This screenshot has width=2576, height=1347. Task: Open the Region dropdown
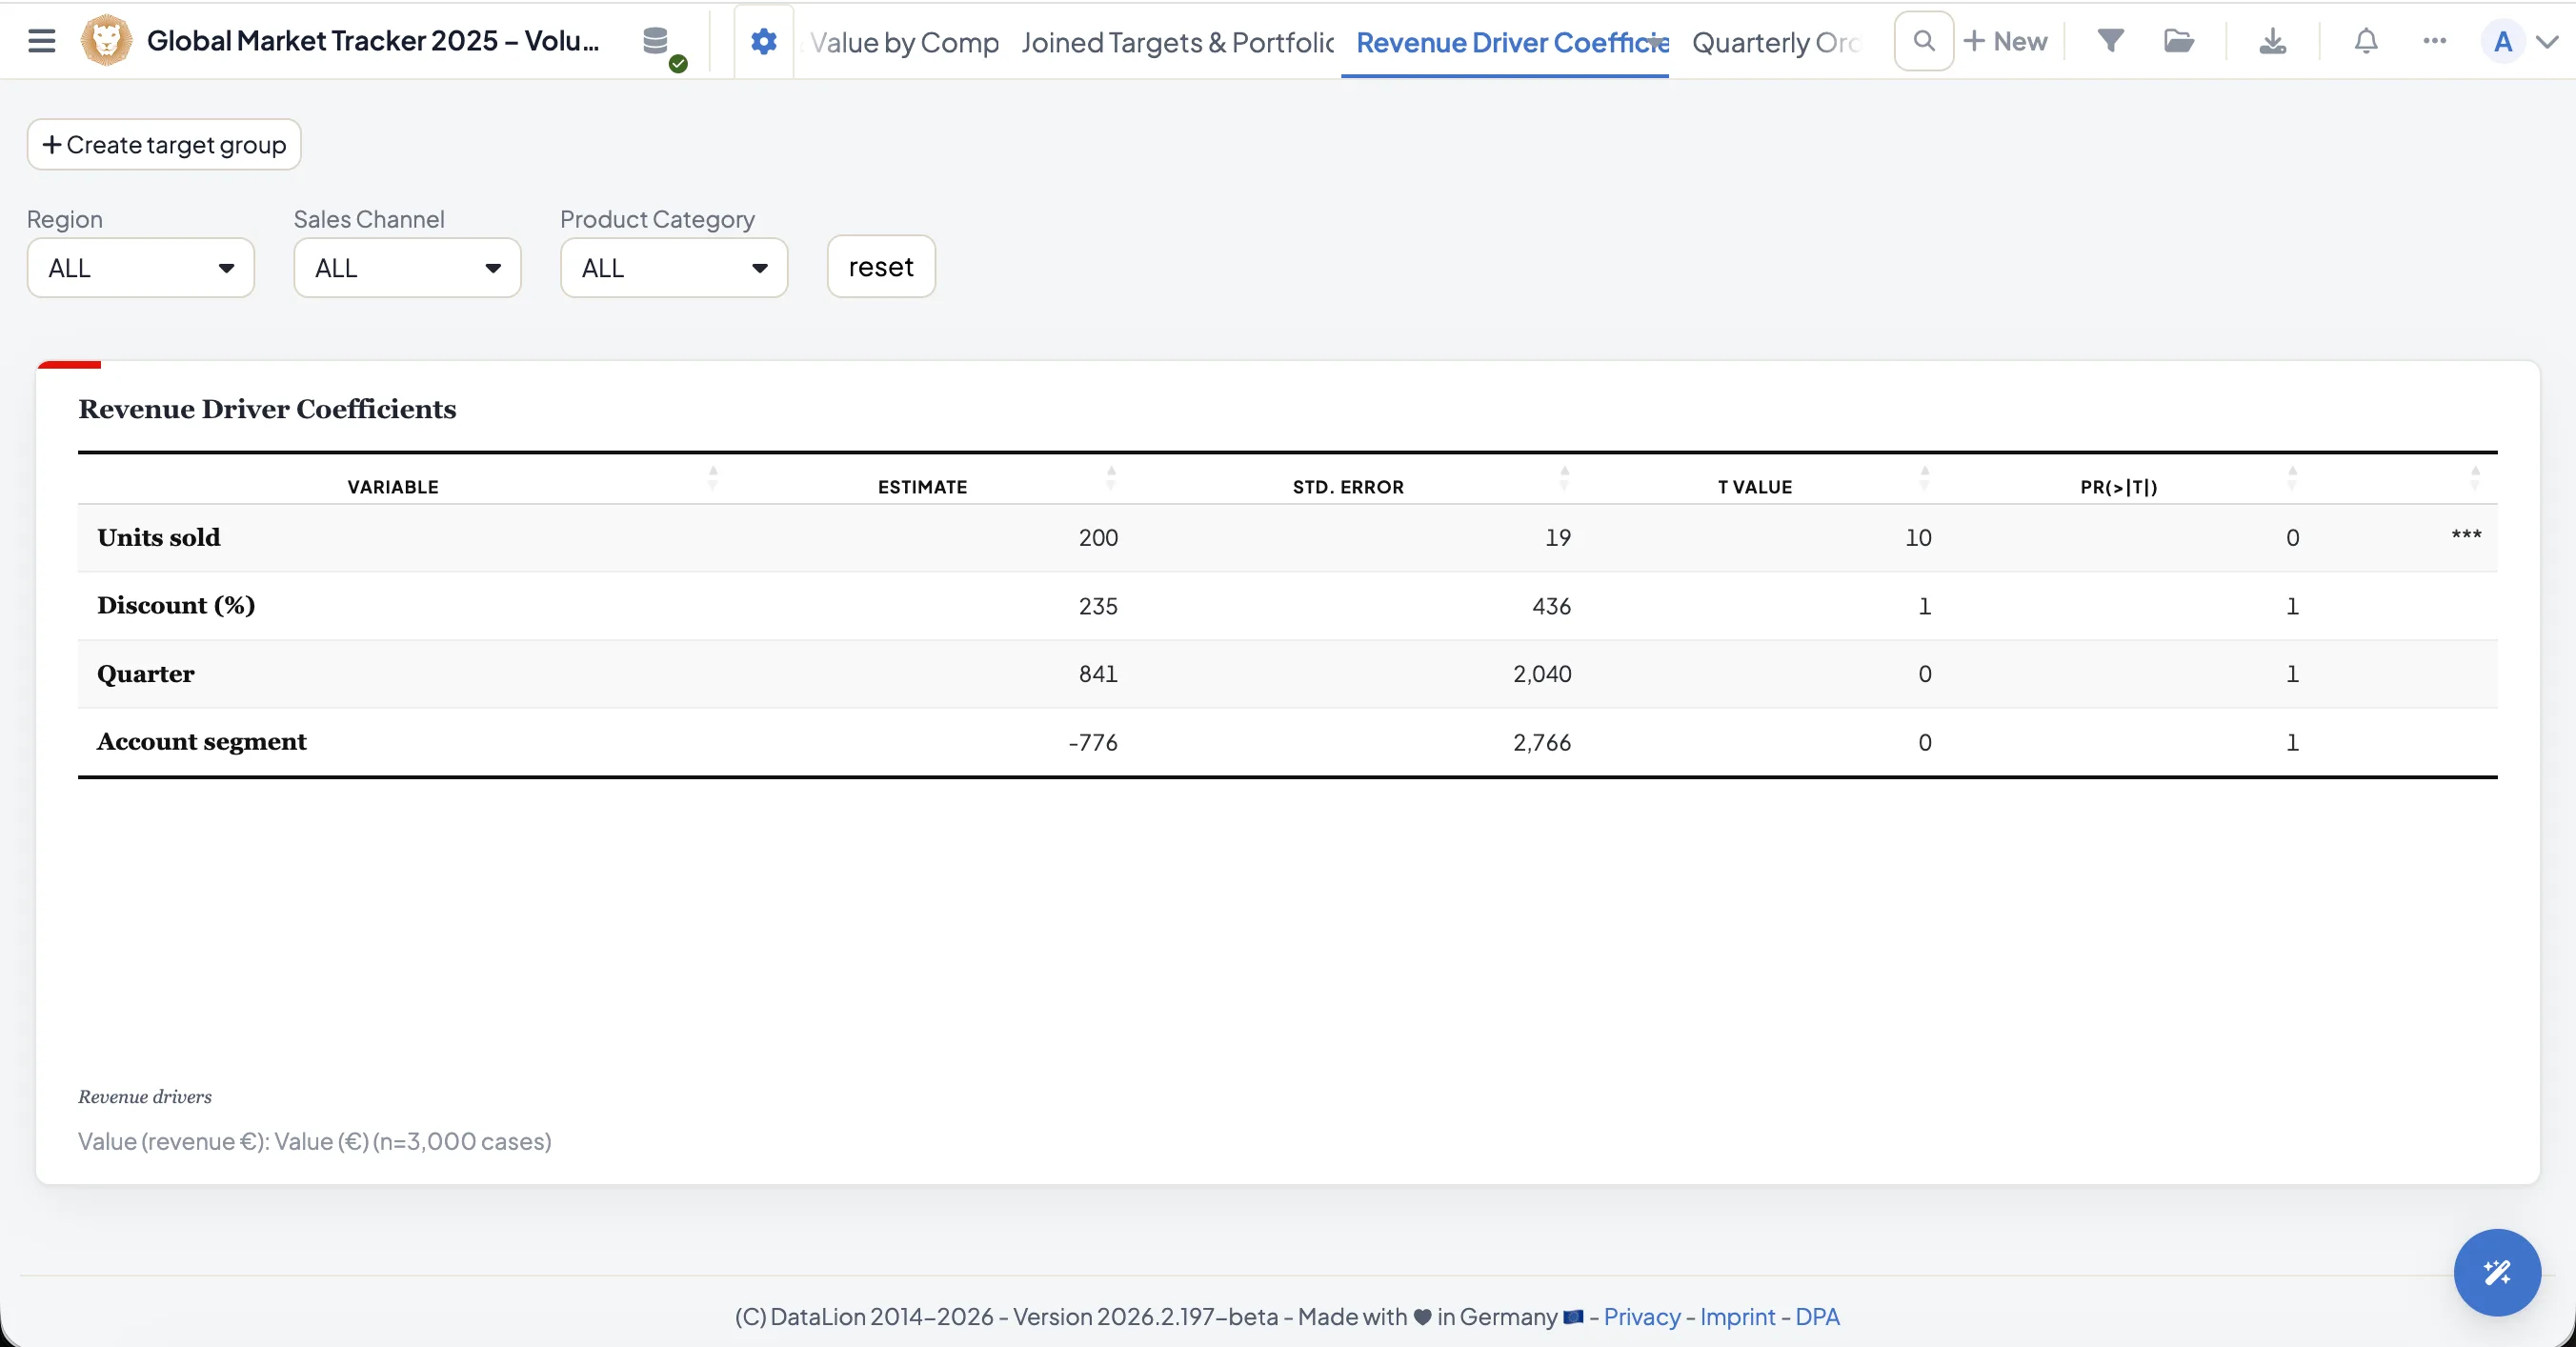coord(141,268)
